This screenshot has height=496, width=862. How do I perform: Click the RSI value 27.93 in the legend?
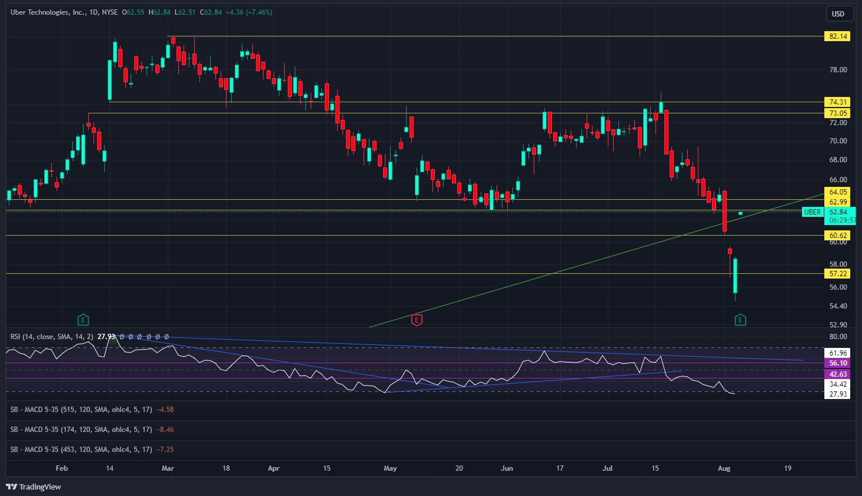coord(106,337)
